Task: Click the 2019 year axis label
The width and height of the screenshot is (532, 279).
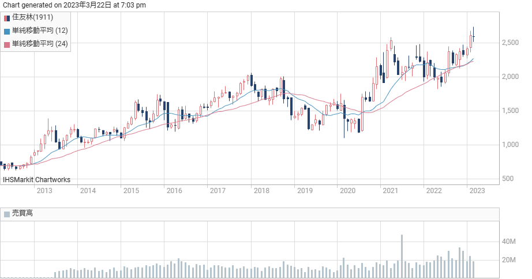Action: tap(305, 191)
